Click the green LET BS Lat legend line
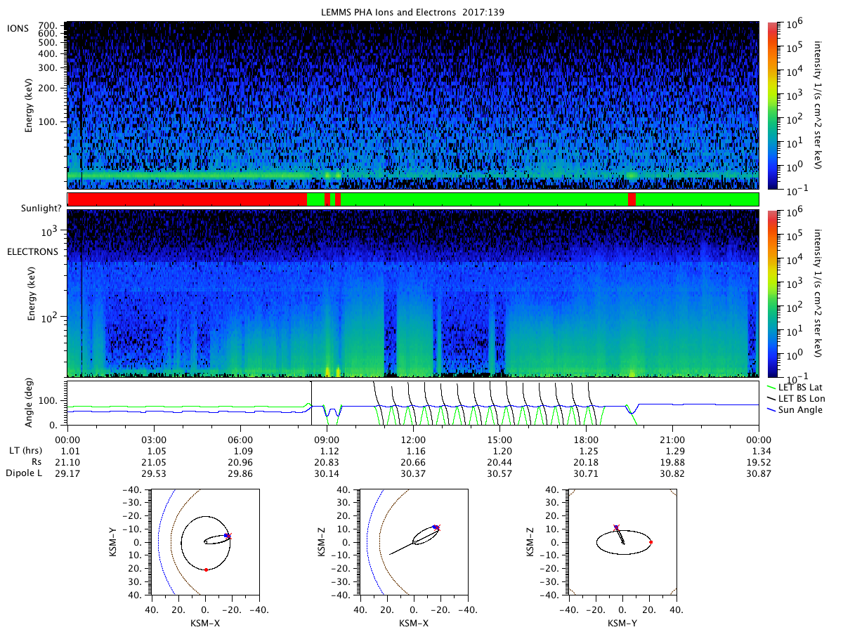 [x=771, y=386]
